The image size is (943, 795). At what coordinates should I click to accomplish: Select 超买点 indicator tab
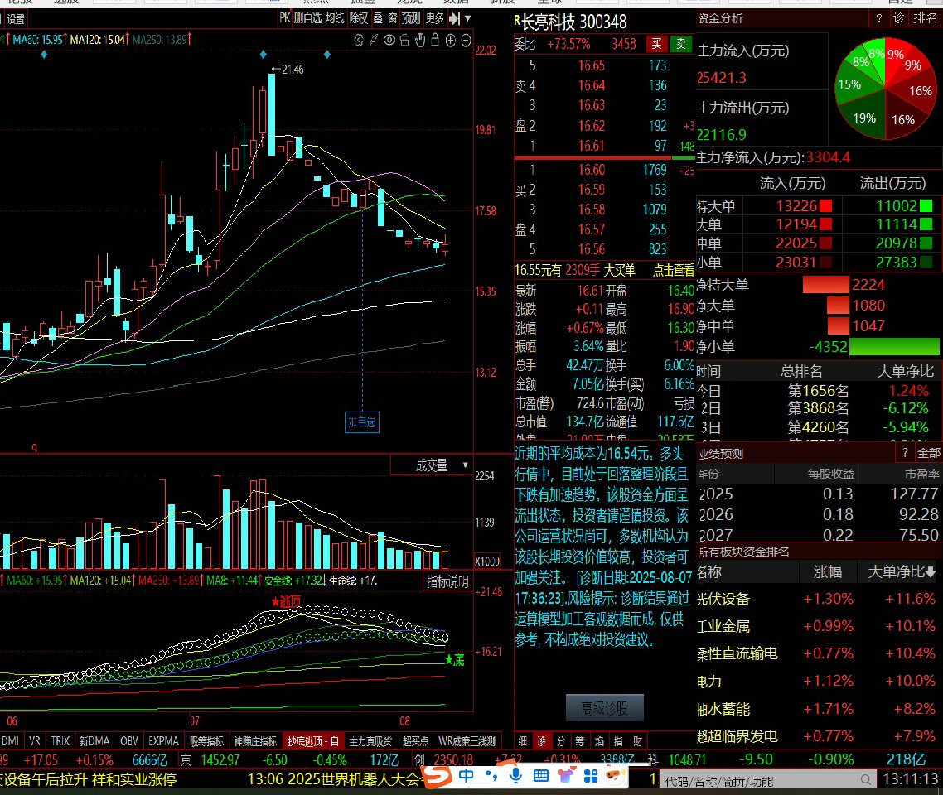click(416, 741)
